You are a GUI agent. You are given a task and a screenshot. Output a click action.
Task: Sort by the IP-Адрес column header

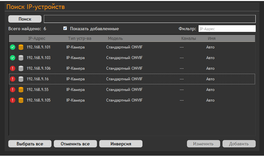coord(37,39)
